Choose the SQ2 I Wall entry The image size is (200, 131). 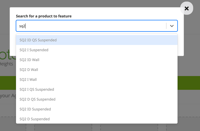click(28, 80)
